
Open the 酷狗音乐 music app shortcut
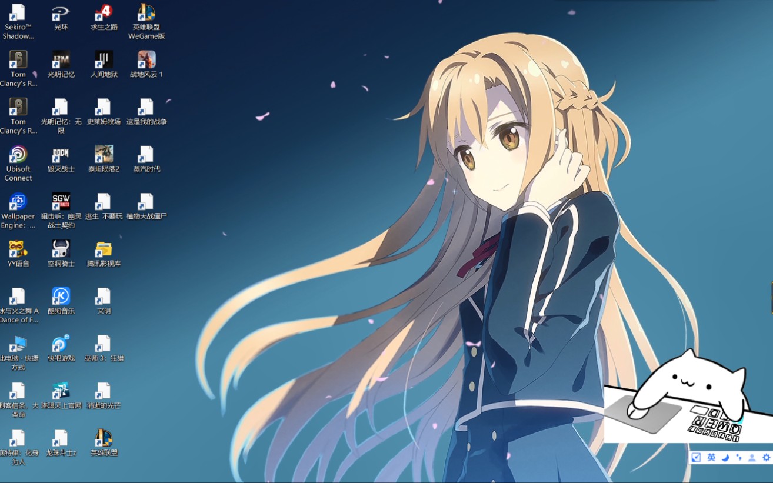[x=61, y=297]
